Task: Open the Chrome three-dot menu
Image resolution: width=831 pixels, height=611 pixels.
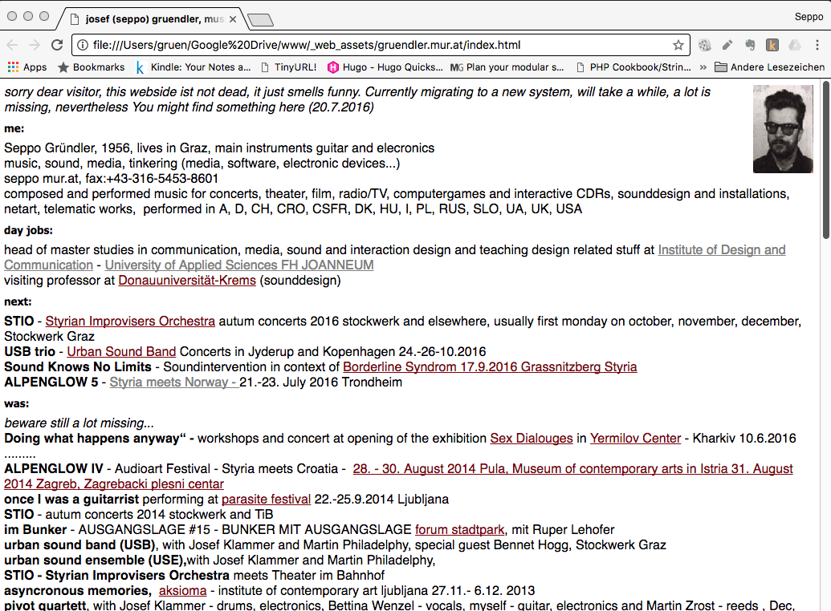Action: (817, 45)
